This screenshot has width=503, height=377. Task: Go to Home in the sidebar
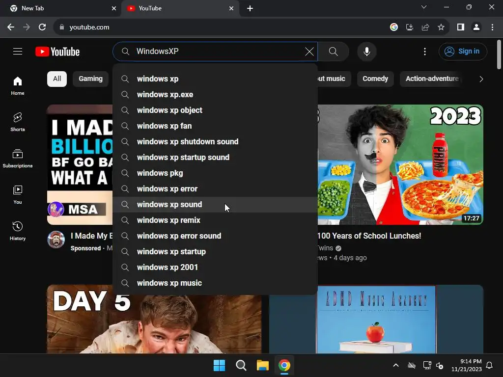[18, 86]
